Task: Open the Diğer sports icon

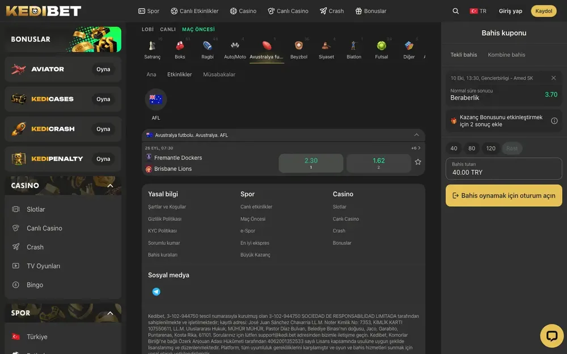Action: click(x=409, y=45)
